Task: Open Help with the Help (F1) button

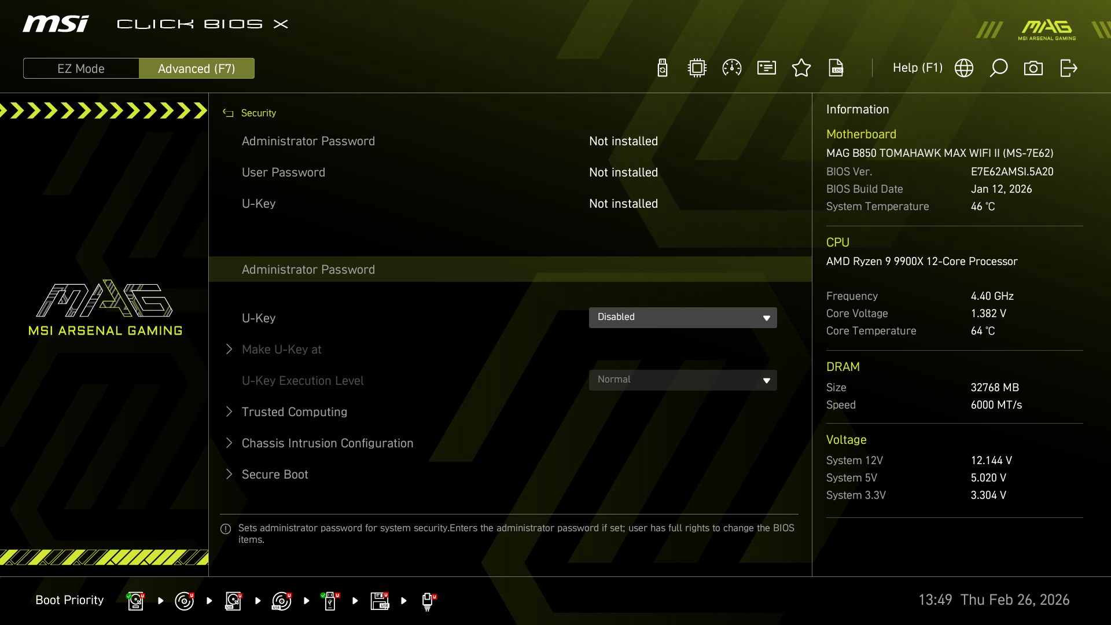Action: [x=918, y=68]
